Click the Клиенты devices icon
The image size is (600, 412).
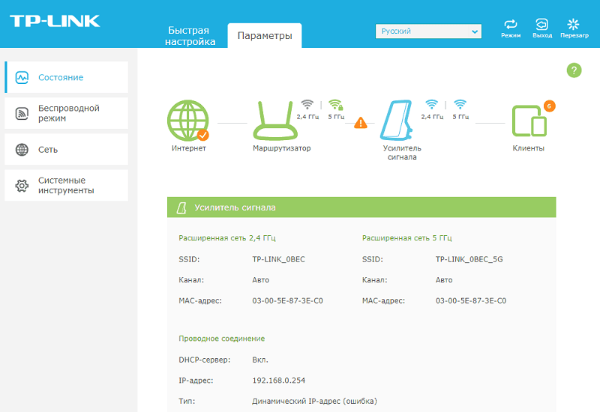click(x=529, y=121)
